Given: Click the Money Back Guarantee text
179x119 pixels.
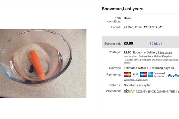Looking at the screenshot, I should tap(155, 92).
